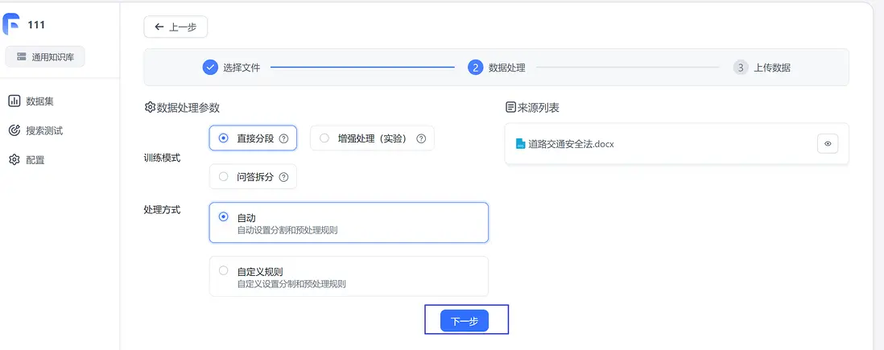Click the 数据处理参数 heading
Viewport: 884px width, 350px height.
(x=188, y=107)
